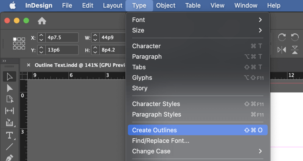Click the ruler origin corner box
Screen dimensions: 303x161
pyautogui.click(x=23, y=75)
